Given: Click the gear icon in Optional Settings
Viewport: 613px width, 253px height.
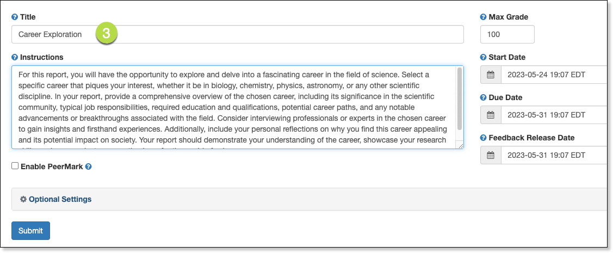Looking at the screenshot, I should [23, 199].
